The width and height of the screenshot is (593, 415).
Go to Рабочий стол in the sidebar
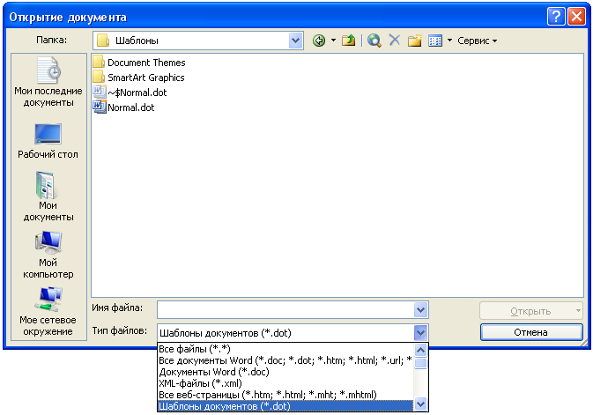pos(48,141)
